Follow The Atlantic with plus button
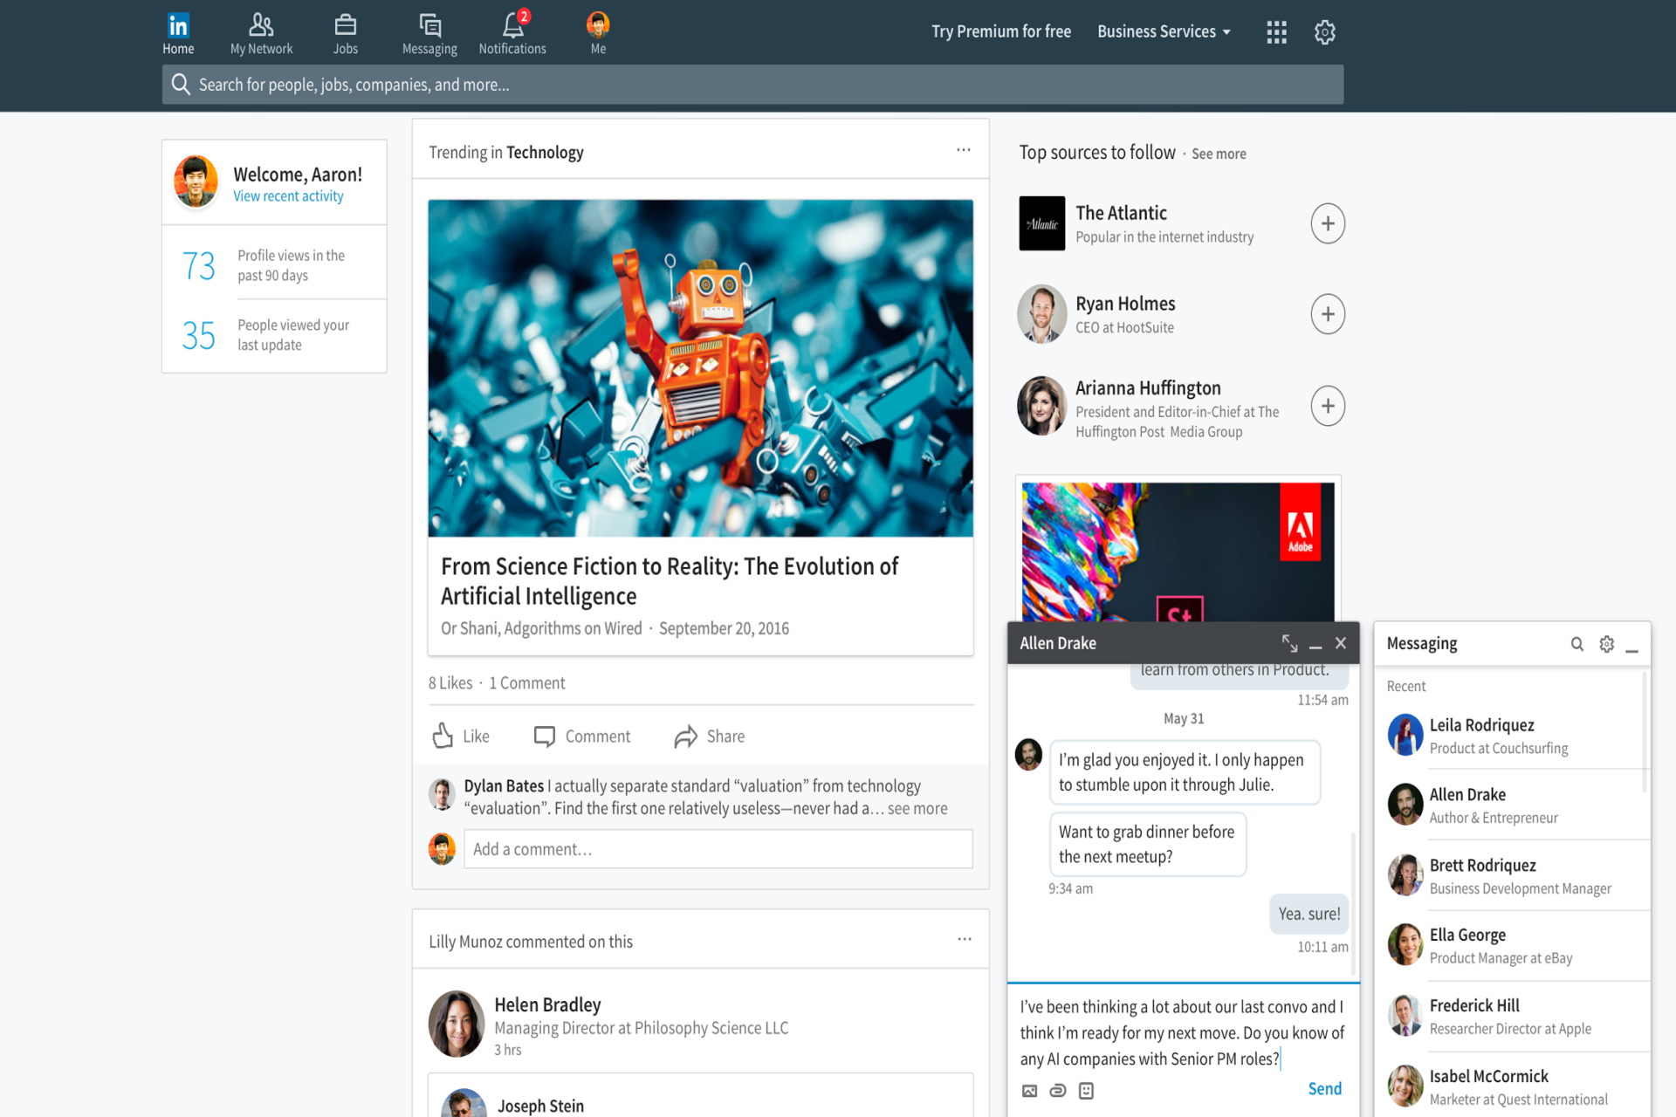The height and width of the screenshot is (1117, 1676). (1327, 223)
